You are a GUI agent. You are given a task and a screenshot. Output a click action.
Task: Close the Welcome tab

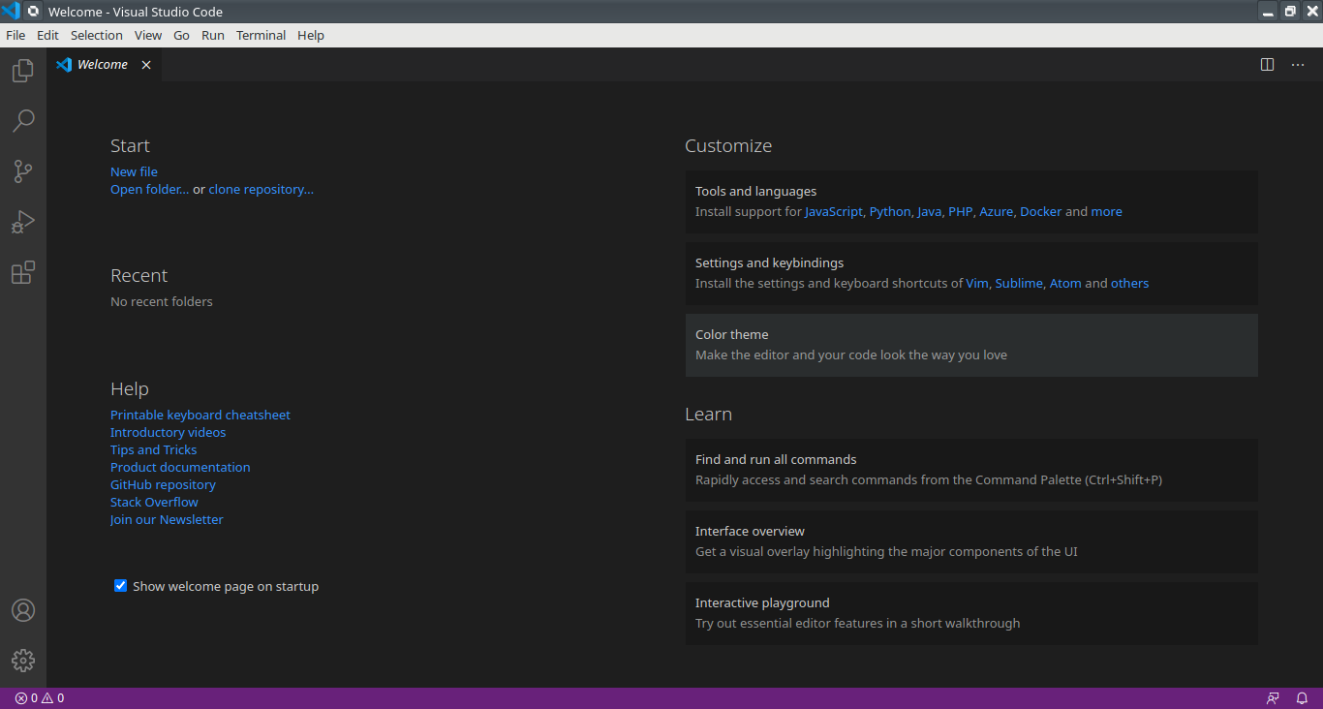[x=146, y=65]
